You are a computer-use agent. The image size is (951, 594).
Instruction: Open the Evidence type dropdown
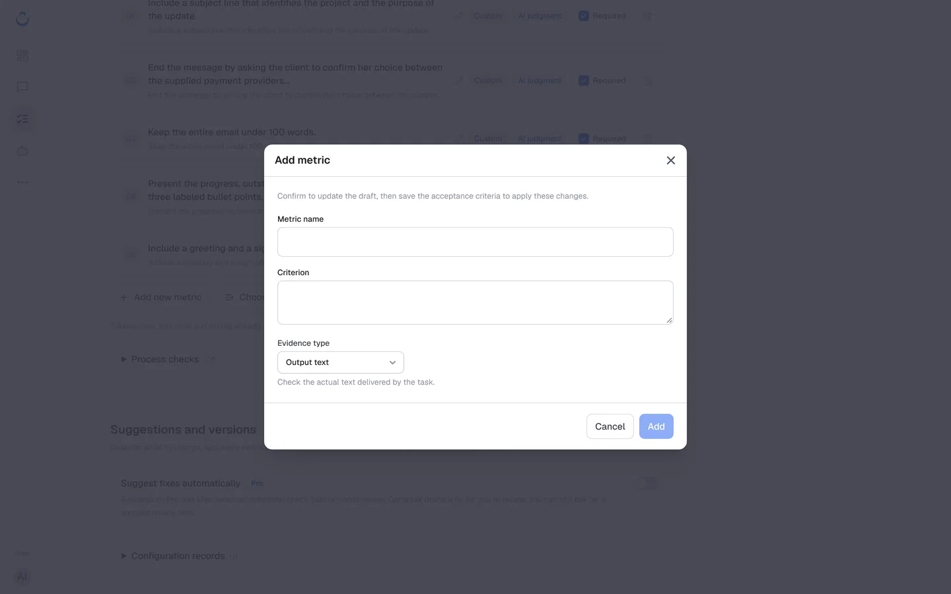pyautogui.click(x=340, y=362)
